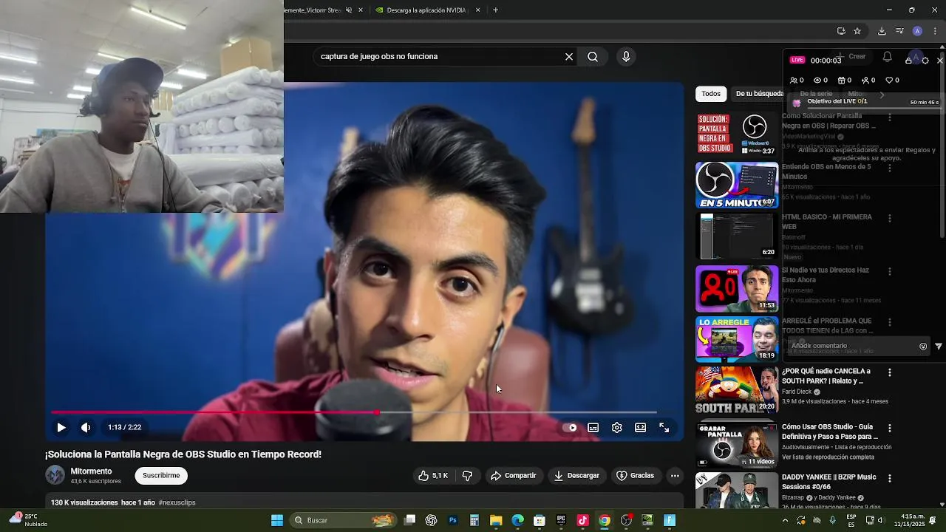The image size is (946, 532).
Task: Open a new browser tab with plus
Action: 495,10
